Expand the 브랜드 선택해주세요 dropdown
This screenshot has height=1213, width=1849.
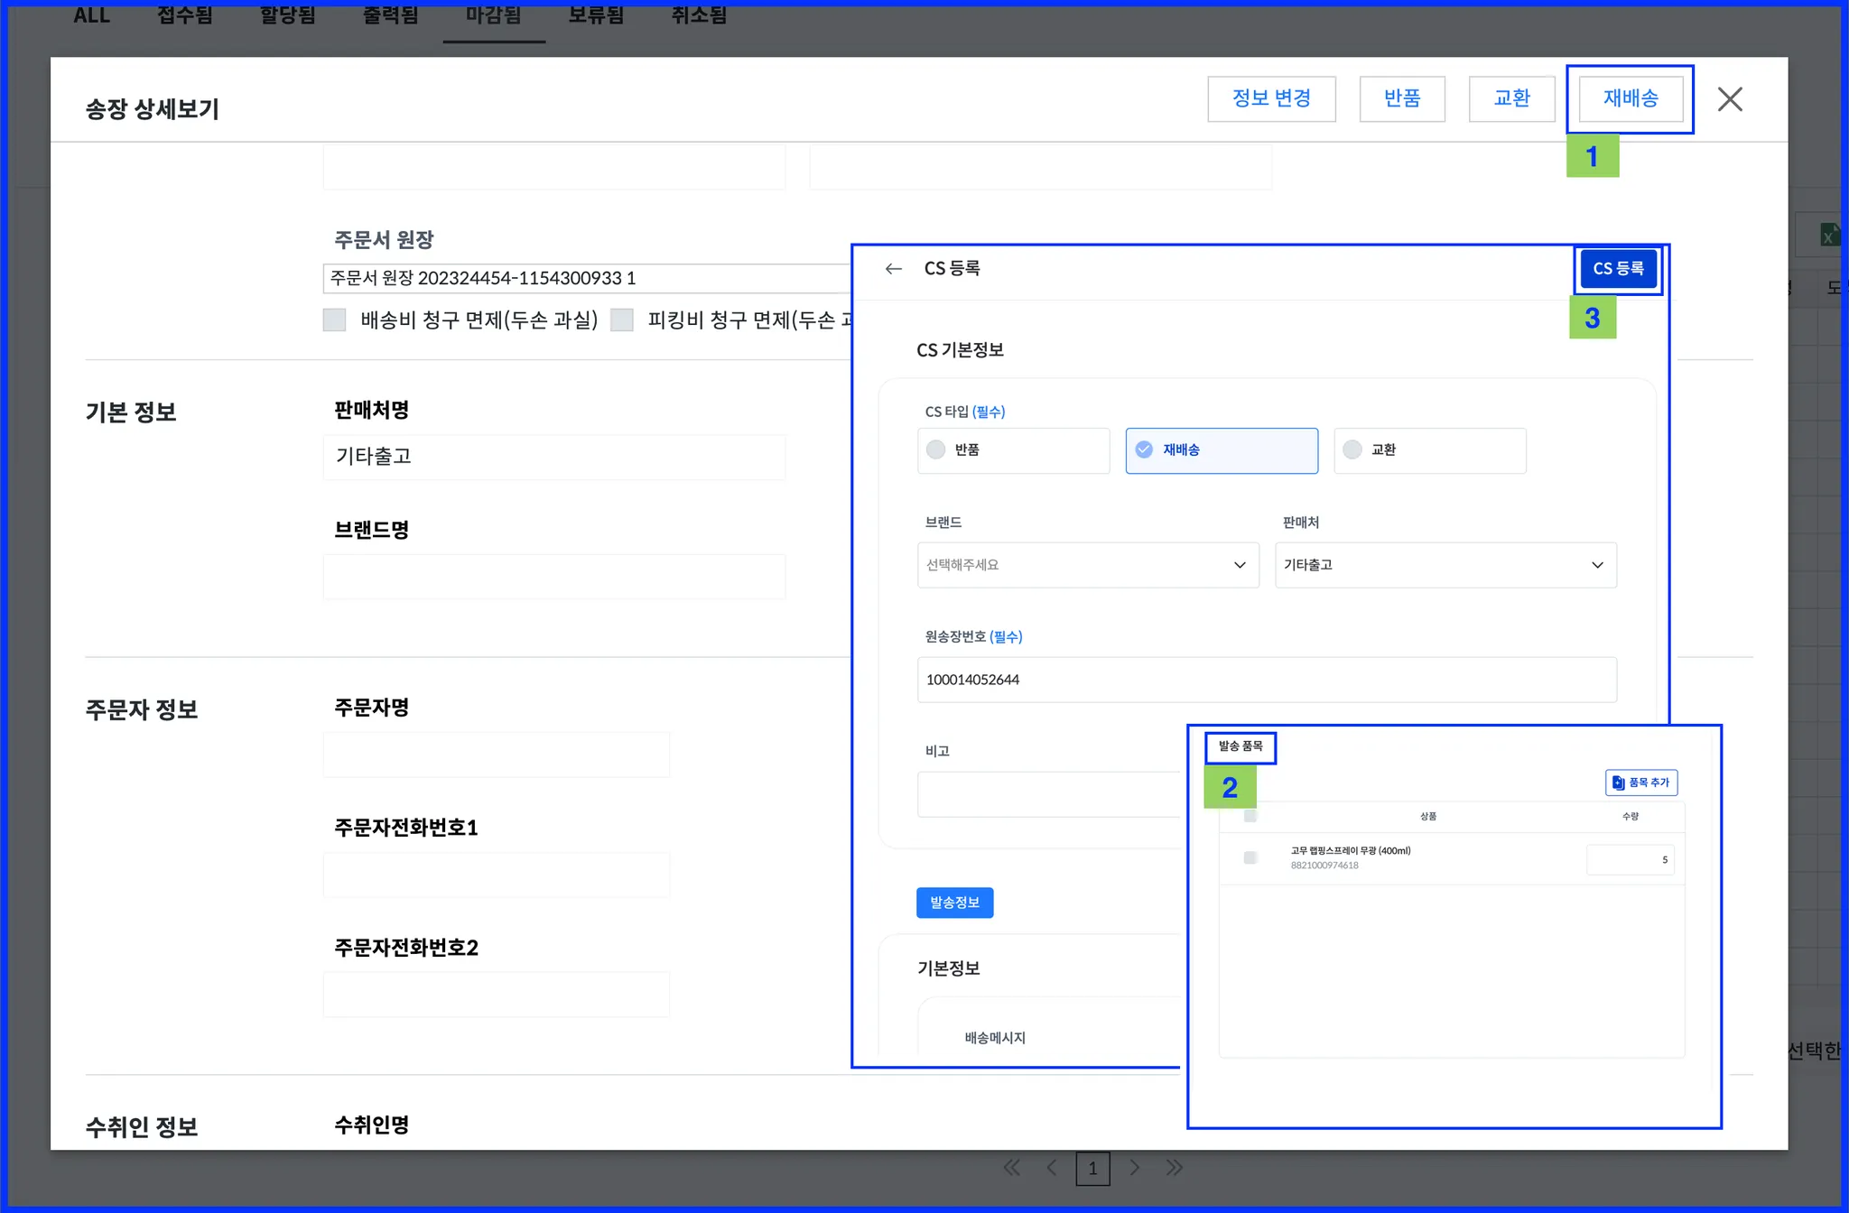pyautogui.click(x=1087, y=565)
